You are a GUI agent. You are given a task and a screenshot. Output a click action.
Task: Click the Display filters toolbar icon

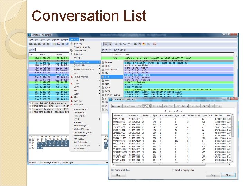point(140,44)
